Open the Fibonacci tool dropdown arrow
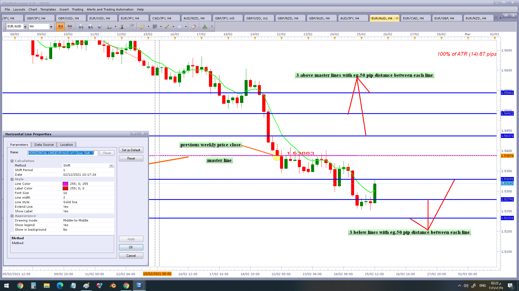 pos(161,27)
